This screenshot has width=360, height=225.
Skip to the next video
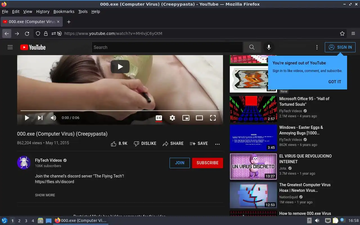click(40, 118)
